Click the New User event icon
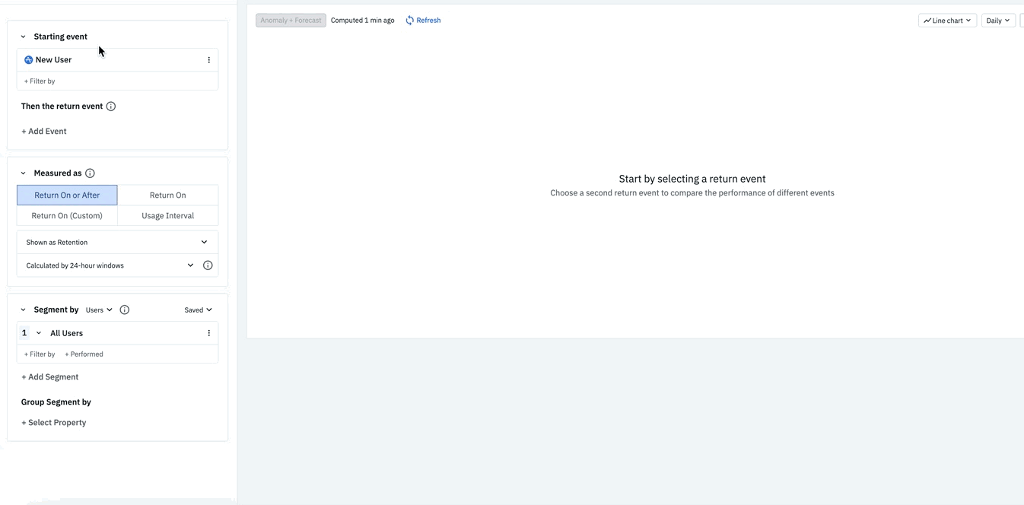 (x=27, y=59)
